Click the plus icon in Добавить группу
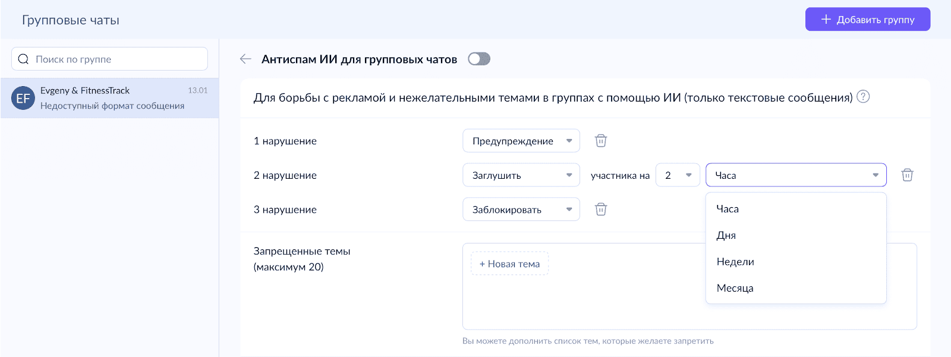This screenshot has width=951, height=357. pyautogui.click(x=826, y=20)
